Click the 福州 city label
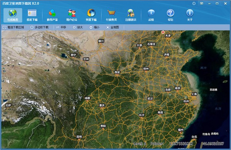Image resolution: width=231 pixels, height=150 pixels. (x=181, y=130)
